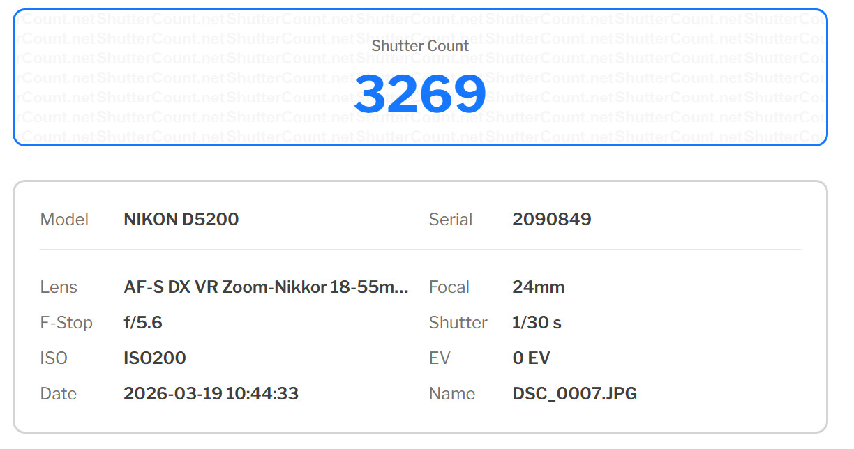This screenshot has height=449, width=854.
Task: Select the 1/30 s shutter speed value
Action: coord(537,323)
